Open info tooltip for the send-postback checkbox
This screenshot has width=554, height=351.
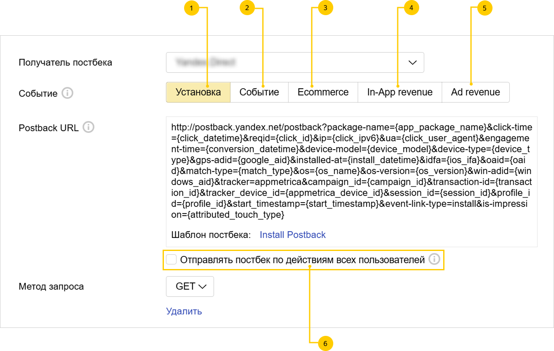tap(434, 260)
